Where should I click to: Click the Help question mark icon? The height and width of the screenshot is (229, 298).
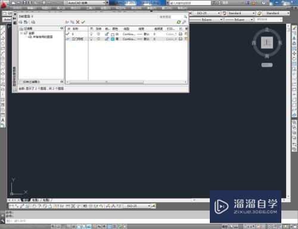[263, 3]
